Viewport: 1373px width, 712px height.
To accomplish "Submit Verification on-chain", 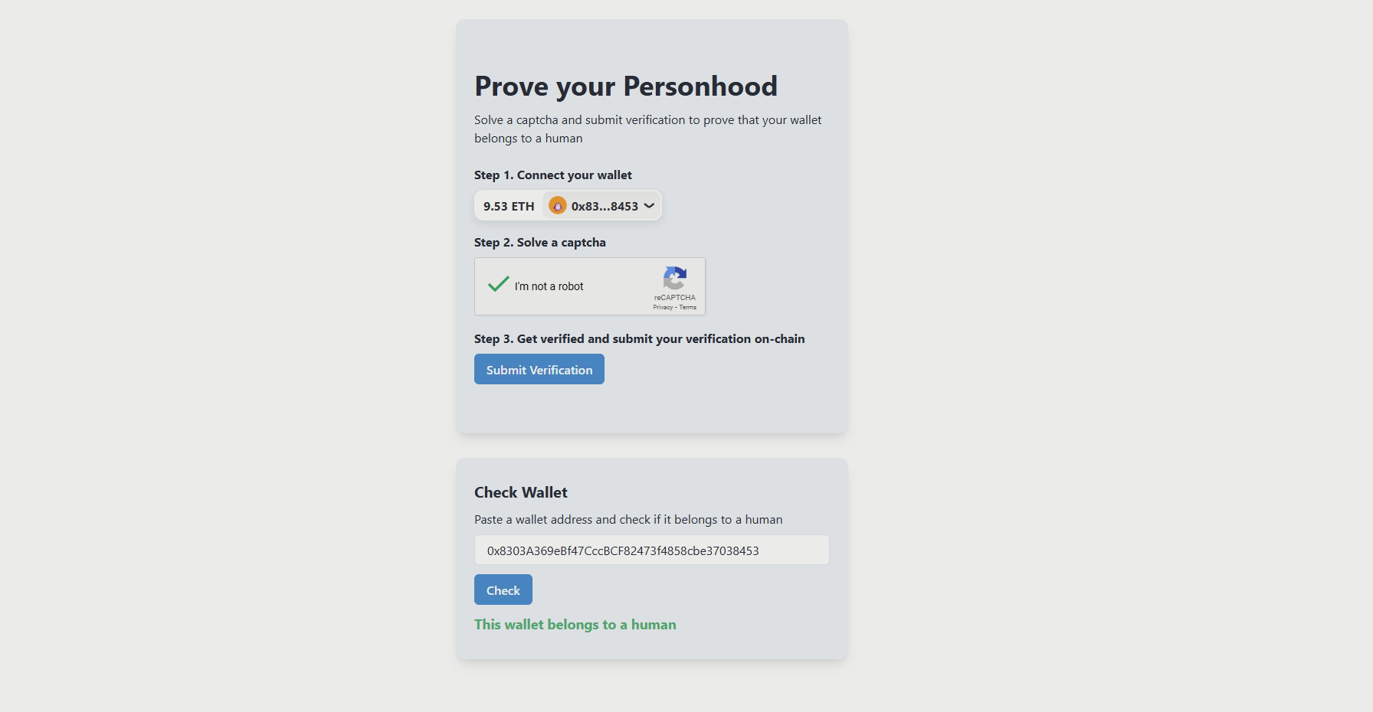I will 539,369.
